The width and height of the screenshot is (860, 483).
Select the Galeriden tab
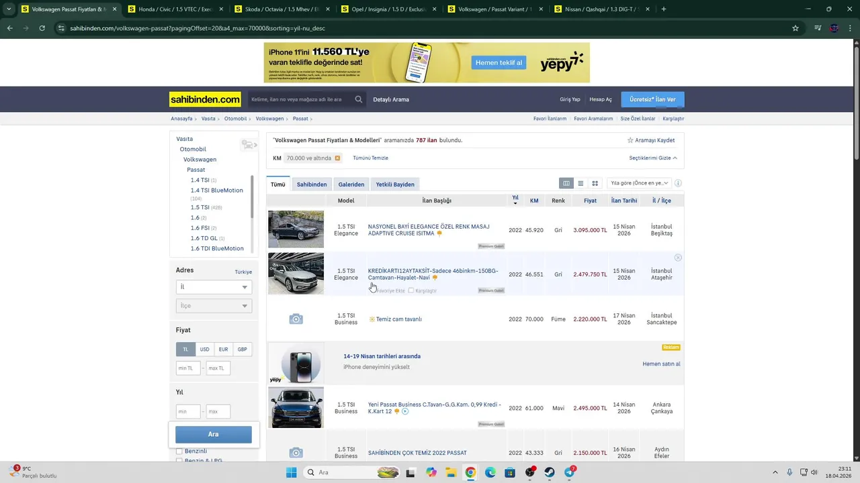[351, 184]
